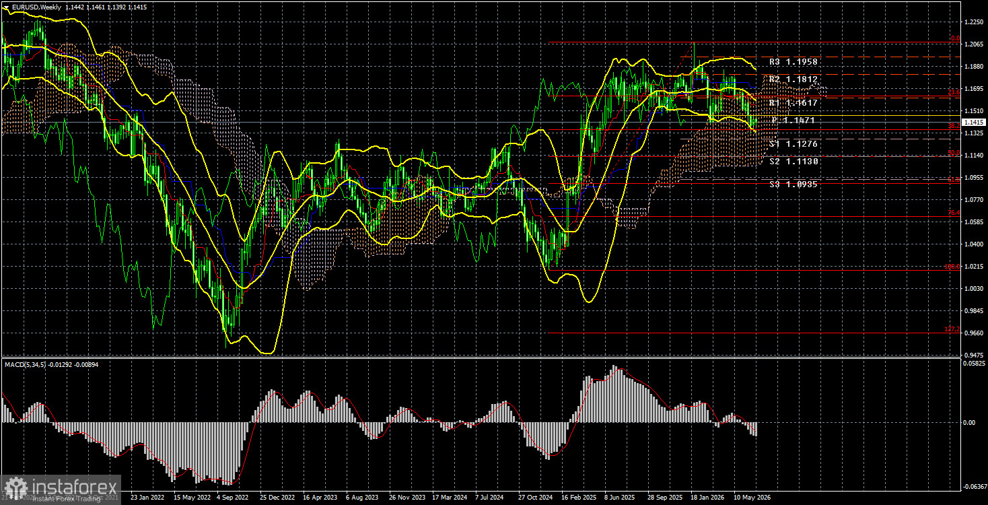Click the 127.2 Fibonacci level label
The image size is (988, 505).
click(x=952, y=330)
